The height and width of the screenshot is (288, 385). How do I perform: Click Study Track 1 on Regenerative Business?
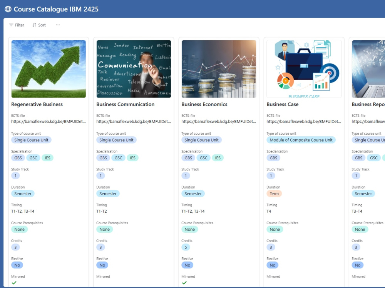point(15,176)
